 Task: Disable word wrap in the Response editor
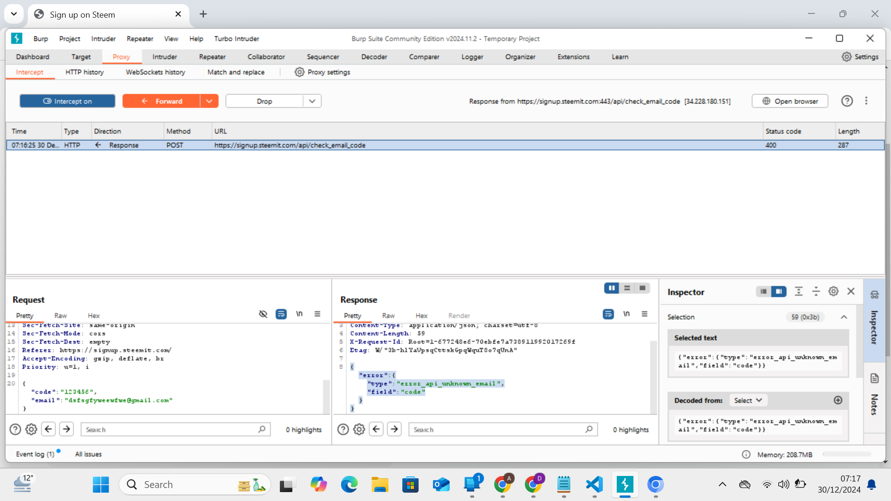point(608,314)
